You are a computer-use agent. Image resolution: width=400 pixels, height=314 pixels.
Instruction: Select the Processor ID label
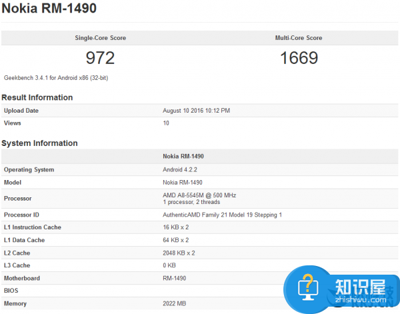21,215
